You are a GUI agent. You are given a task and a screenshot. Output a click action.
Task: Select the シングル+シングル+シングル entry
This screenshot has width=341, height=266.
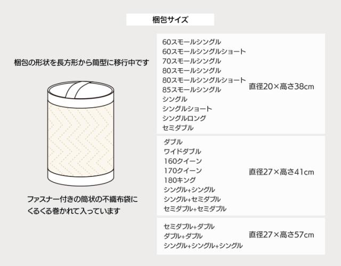[x=203, y=246]
